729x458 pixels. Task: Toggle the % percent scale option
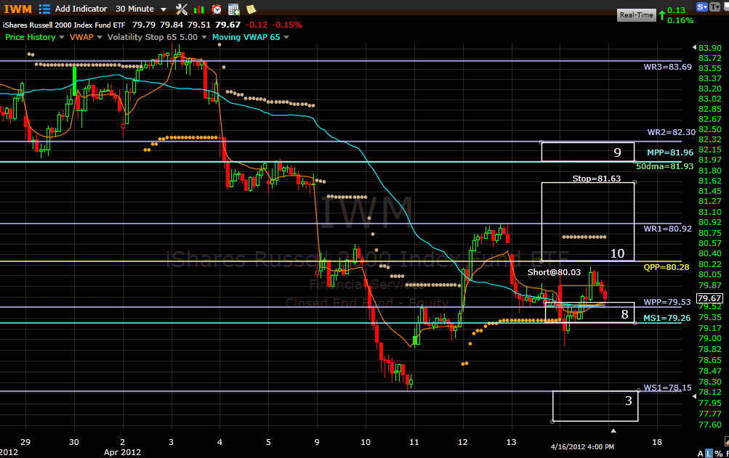point(718,454)
